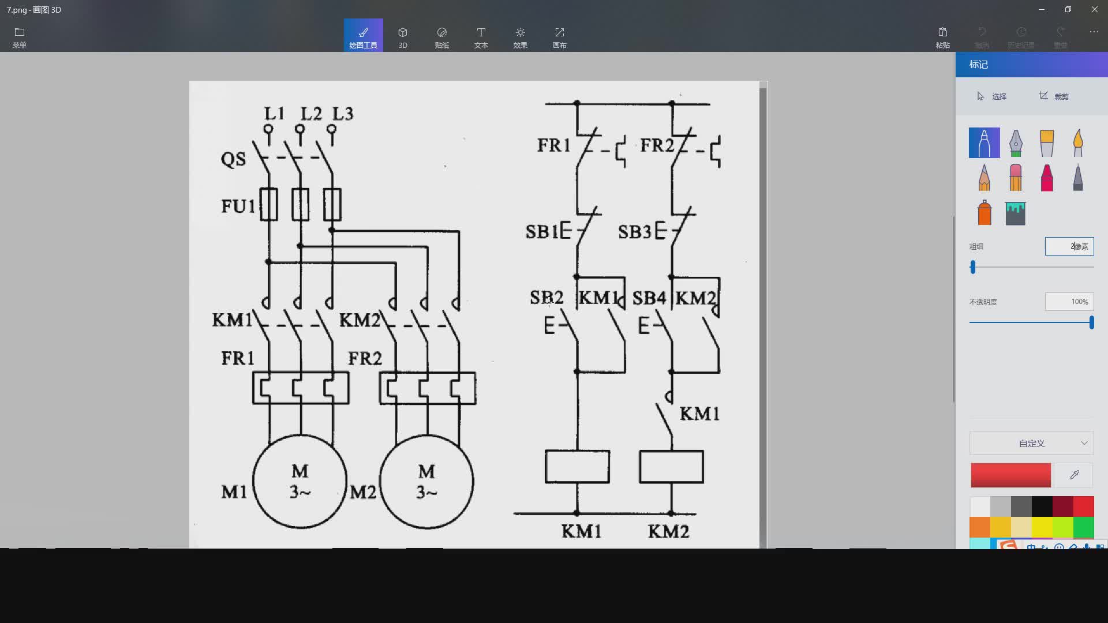The height and width of the screenshot is (623, 1108).
Task: Select the 绘图工具 brushes tab
Action: (x=363, y=36)
